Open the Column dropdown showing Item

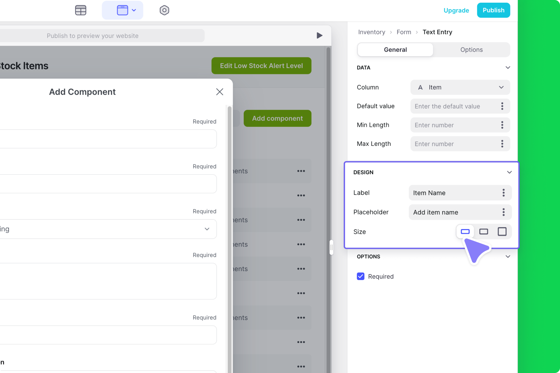pos(460,87)
